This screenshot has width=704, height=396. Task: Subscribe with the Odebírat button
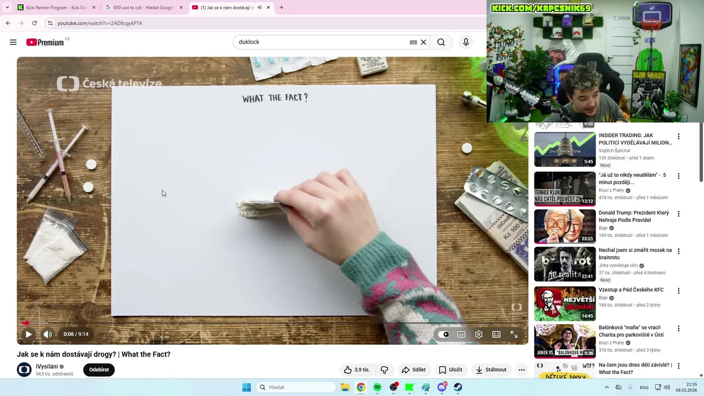click(x=99, y=370)
